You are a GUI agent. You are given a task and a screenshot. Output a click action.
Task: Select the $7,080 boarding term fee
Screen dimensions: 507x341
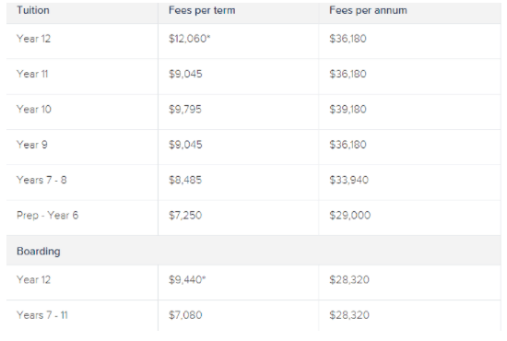(x=185, y=315)
